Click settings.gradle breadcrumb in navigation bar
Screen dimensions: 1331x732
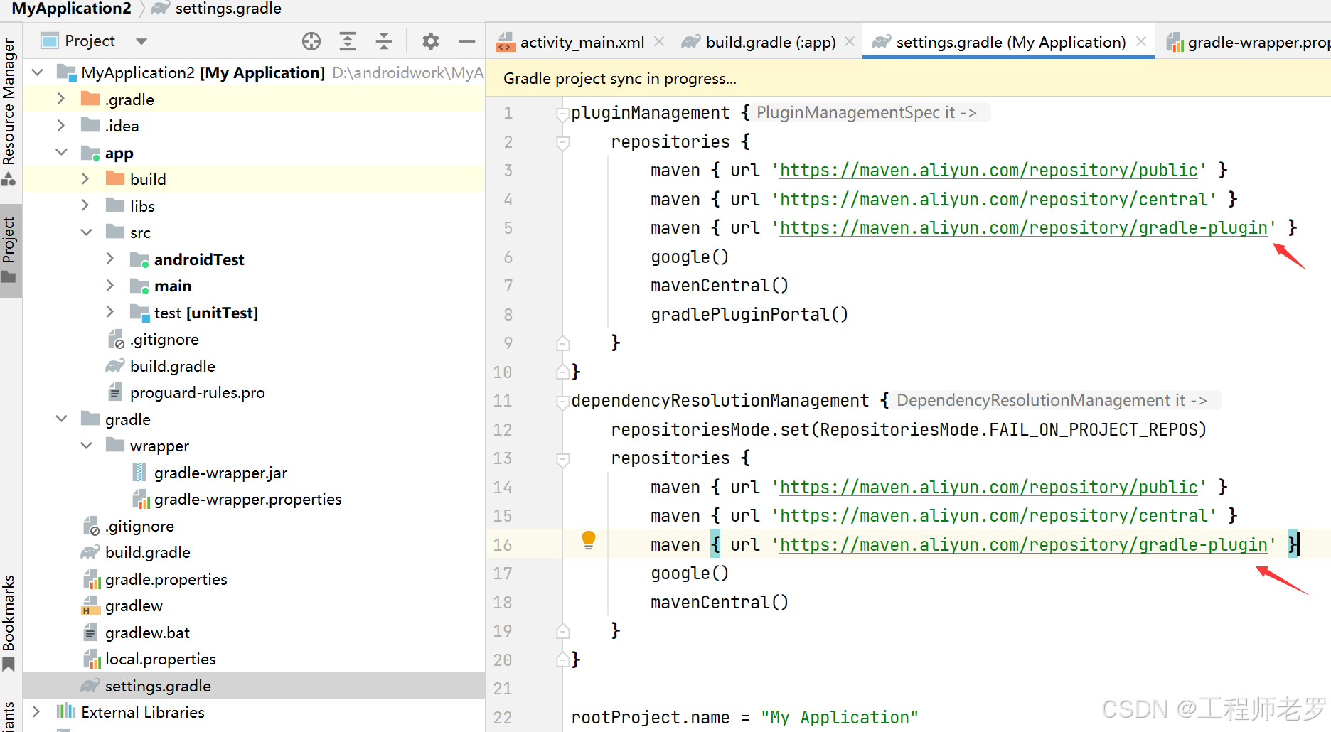[228, 9]
